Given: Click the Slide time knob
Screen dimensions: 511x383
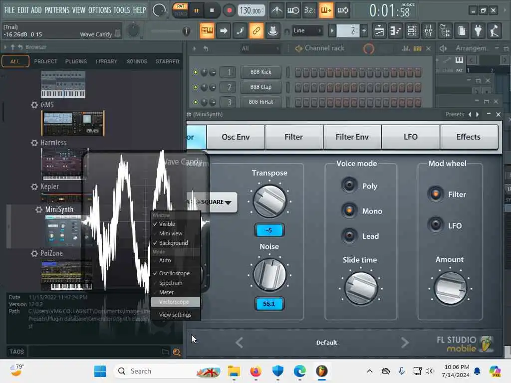Looking at the screenshot, I should pos(361,289).
